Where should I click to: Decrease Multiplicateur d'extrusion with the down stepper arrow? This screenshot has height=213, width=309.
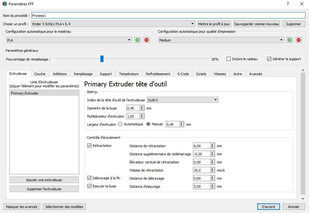142,118
